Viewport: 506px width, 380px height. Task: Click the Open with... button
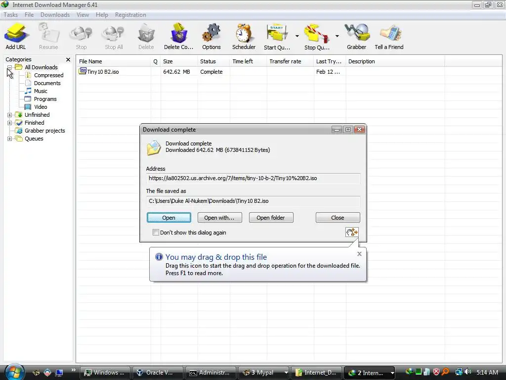tap(219, 218)
